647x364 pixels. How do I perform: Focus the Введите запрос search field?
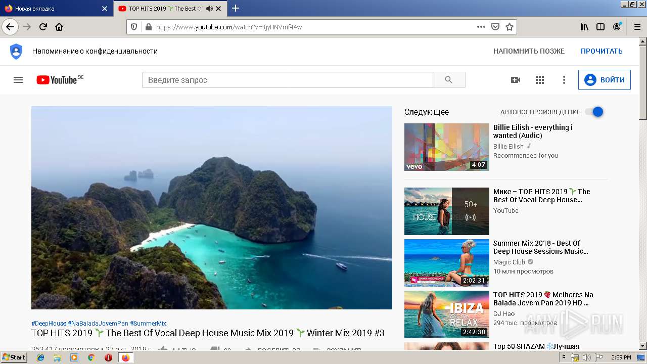[x=287, y=80]
